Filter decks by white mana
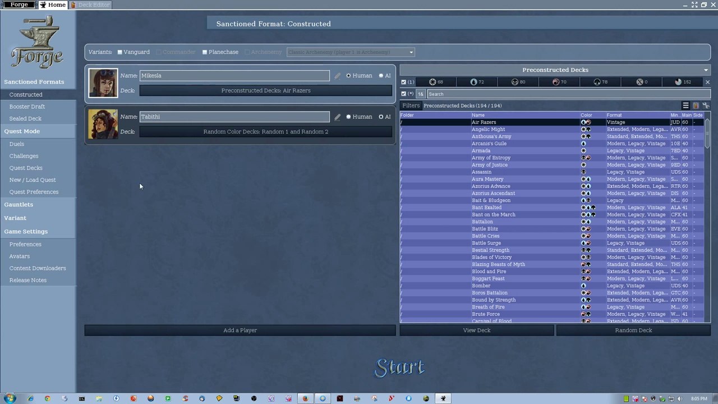 pos(436,82)
